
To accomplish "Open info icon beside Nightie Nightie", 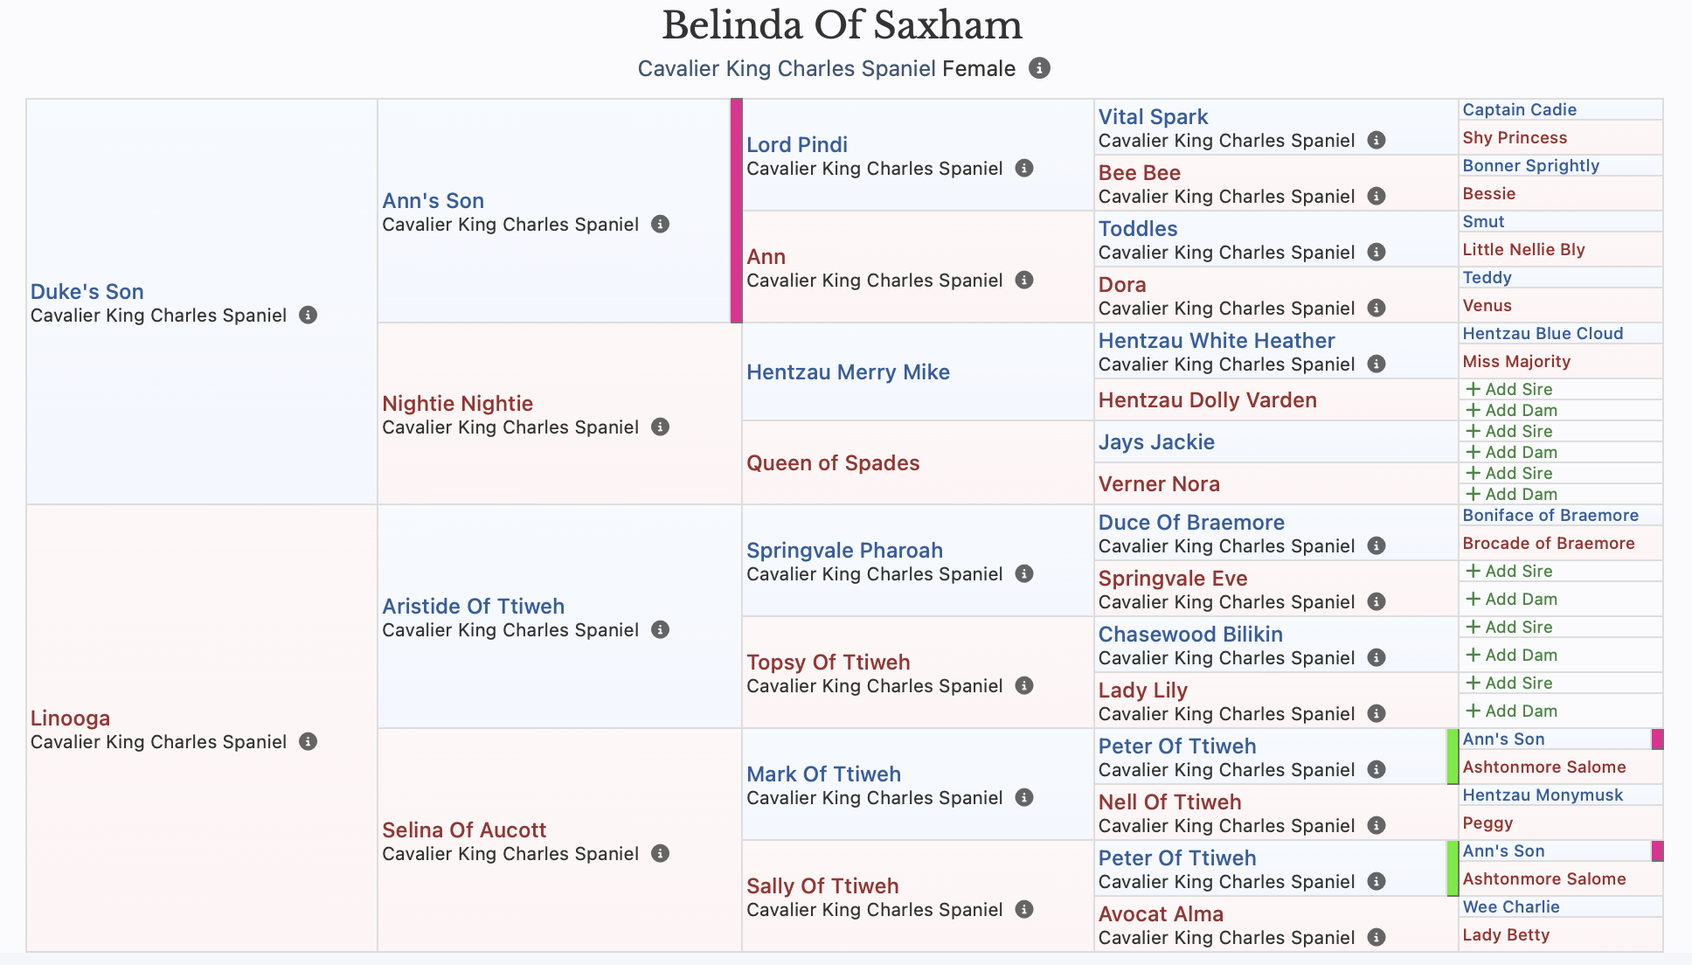I will [x=661, y=427].
